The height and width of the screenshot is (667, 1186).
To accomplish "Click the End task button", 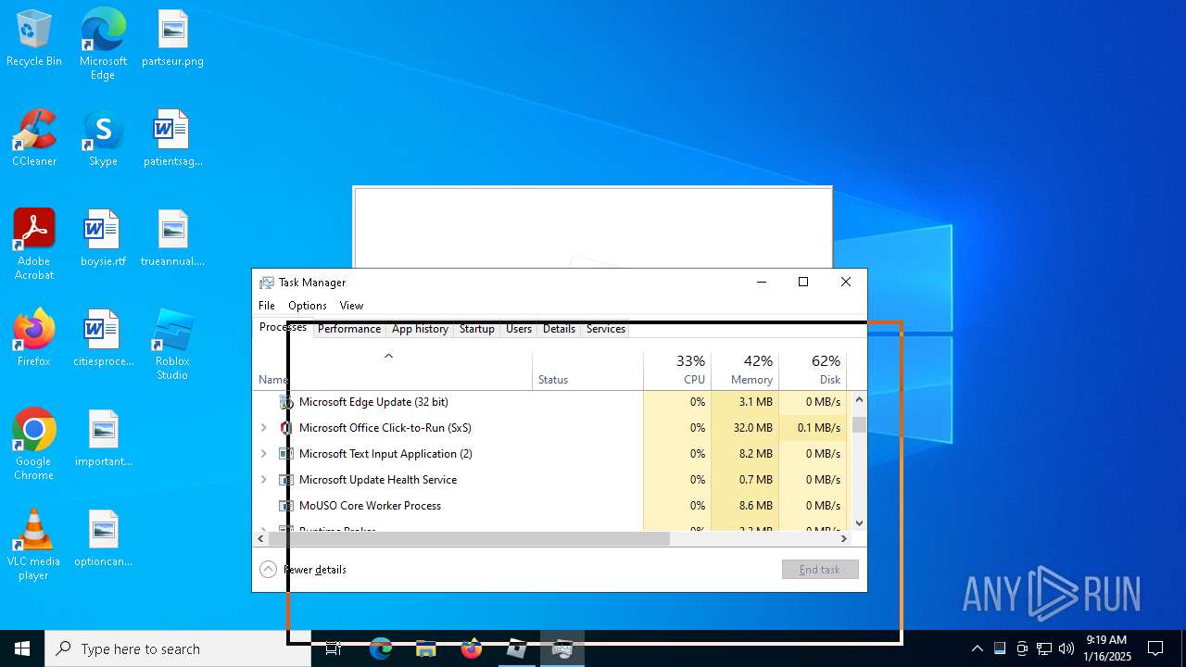I will 820,570.
